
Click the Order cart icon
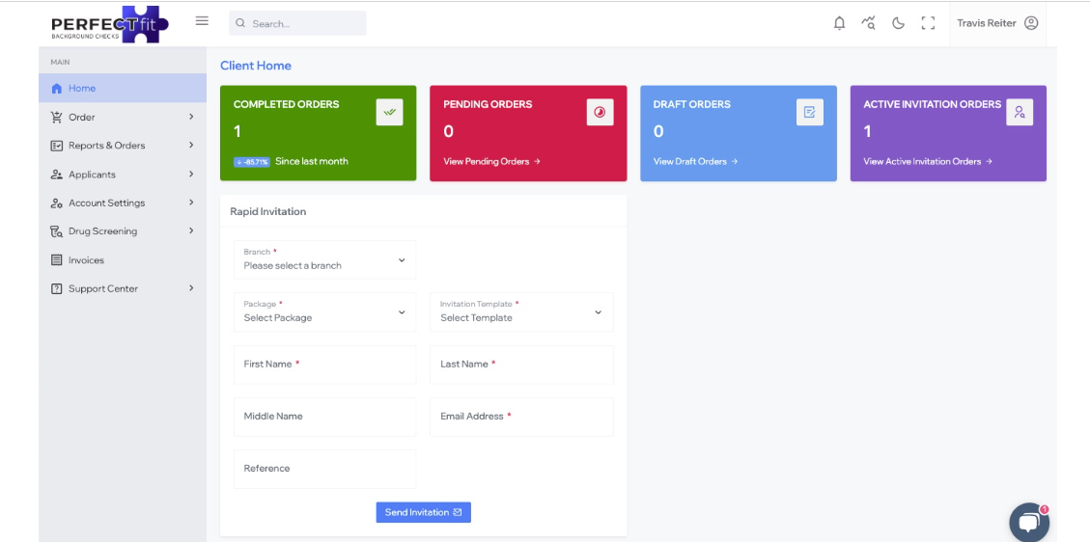[57, 118]
